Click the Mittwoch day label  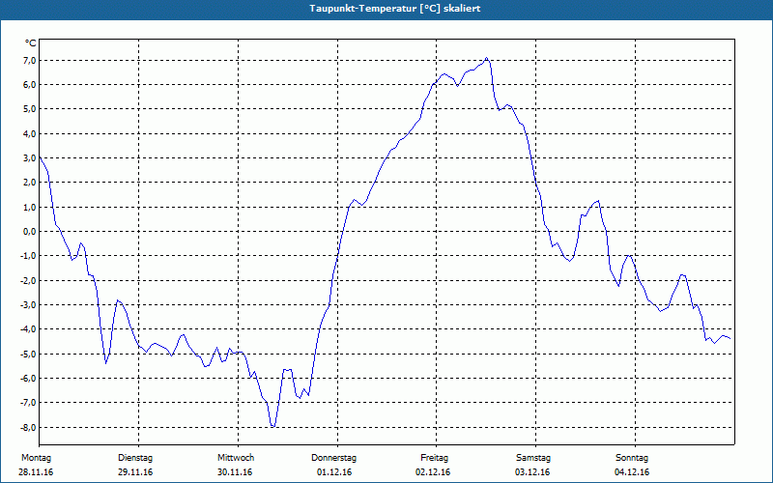[236, 458]
